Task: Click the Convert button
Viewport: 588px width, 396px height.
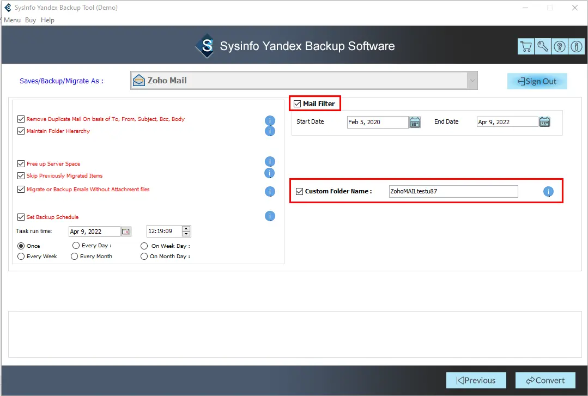Action: pyautogui.click(x=541, y=380)
